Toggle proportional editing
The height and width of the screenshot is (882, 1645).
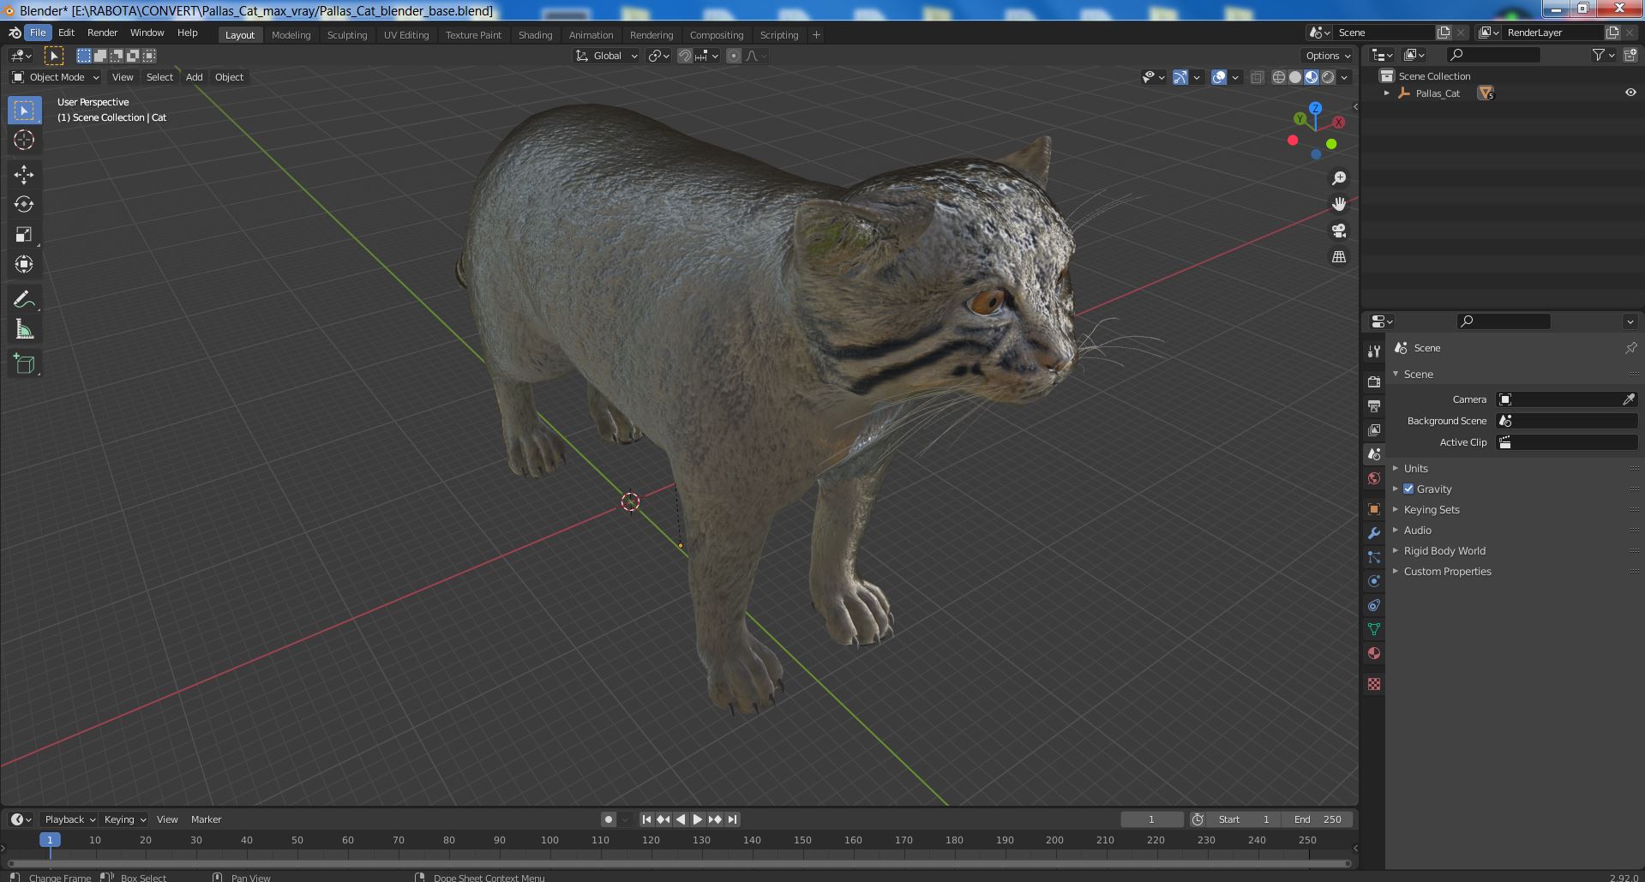734,56
